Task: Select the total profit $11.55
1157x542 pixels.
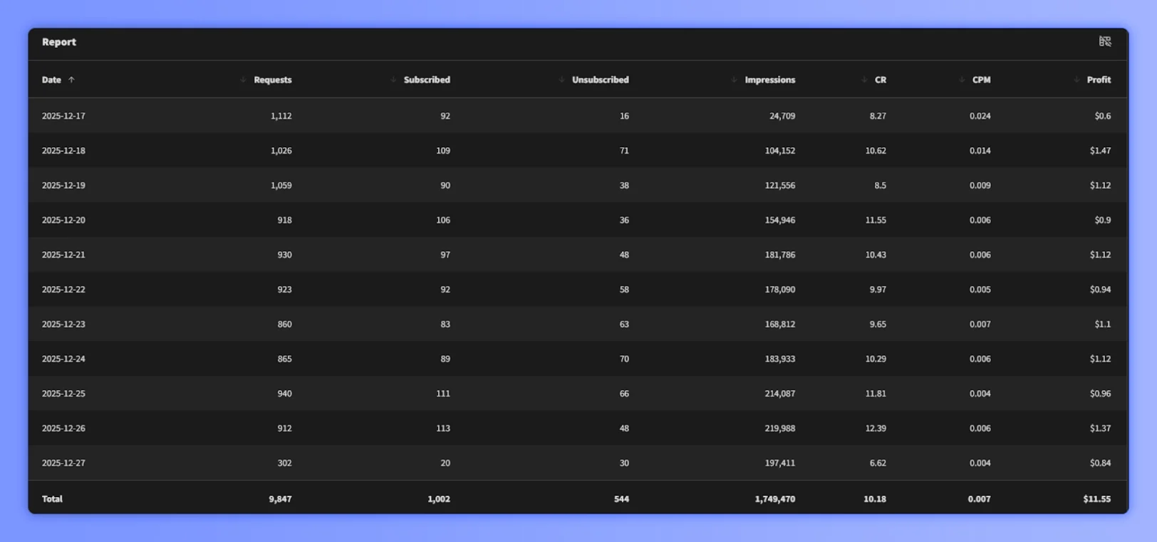Action: pyautogui.click(x=1096, y=499)
